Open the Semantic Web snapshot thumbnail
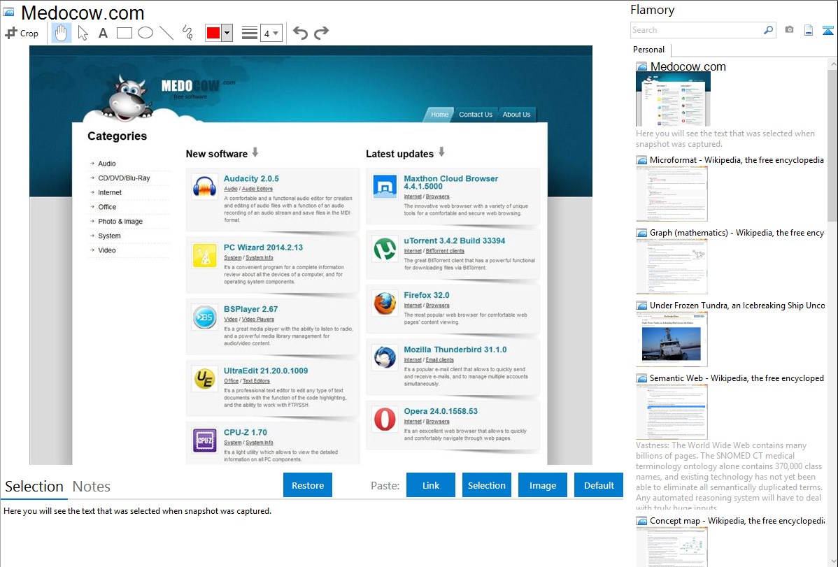 pos(672,412)
